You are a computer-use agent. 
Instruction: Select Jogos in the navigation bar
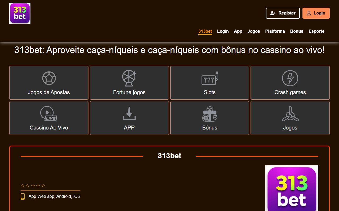coord(254,31)
